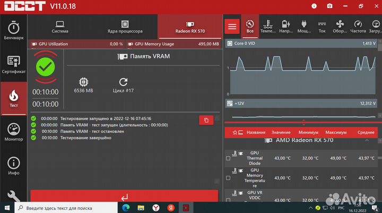Open the red Я Yandex taskbar icon
Image resolution: width=382 pixels, height=213 pixels.
point(171,208)
